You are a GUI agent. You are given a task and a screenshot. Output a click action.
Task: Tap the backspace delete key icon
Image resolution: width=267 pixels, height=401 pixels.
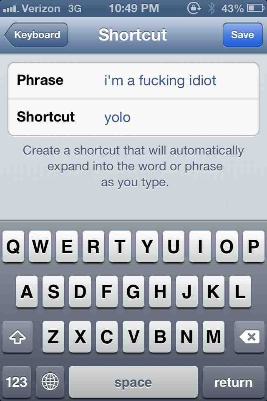pyautogui.click(x=249, y=337)
